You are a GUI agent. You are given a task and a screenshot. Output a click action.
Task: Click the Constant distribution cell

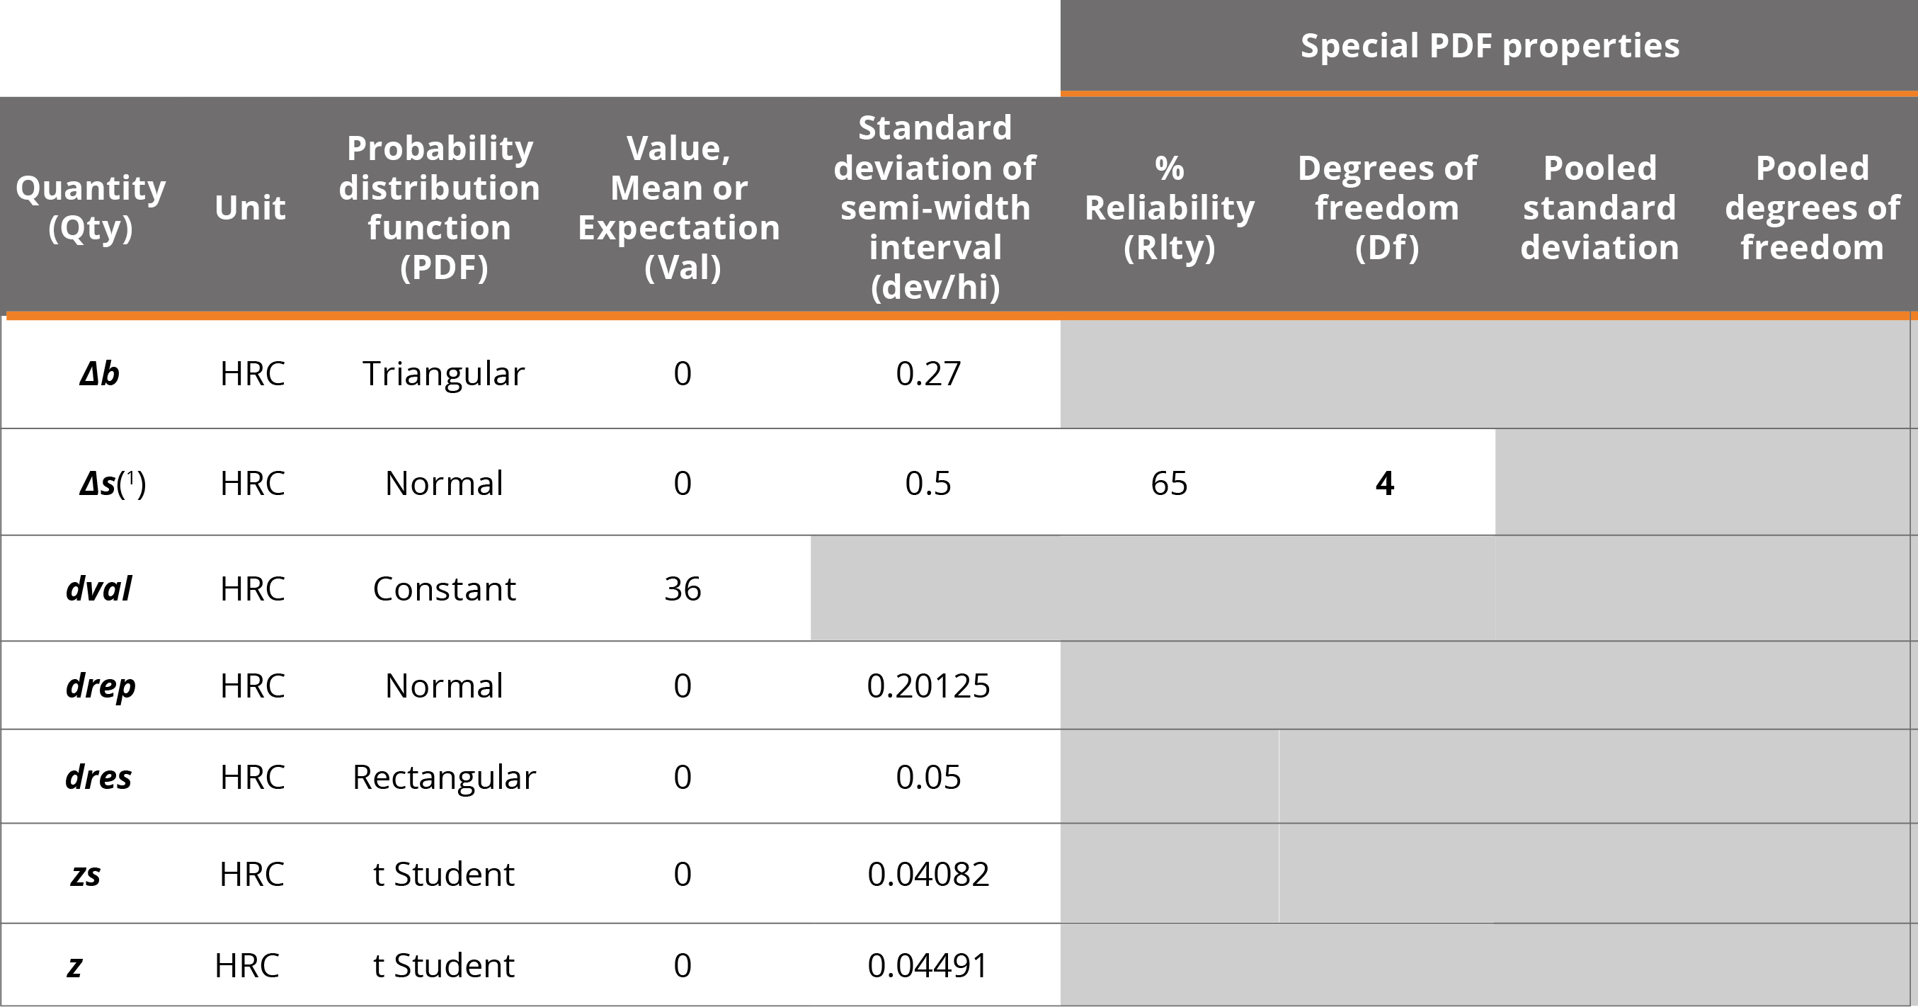click(x=444, y=589)
